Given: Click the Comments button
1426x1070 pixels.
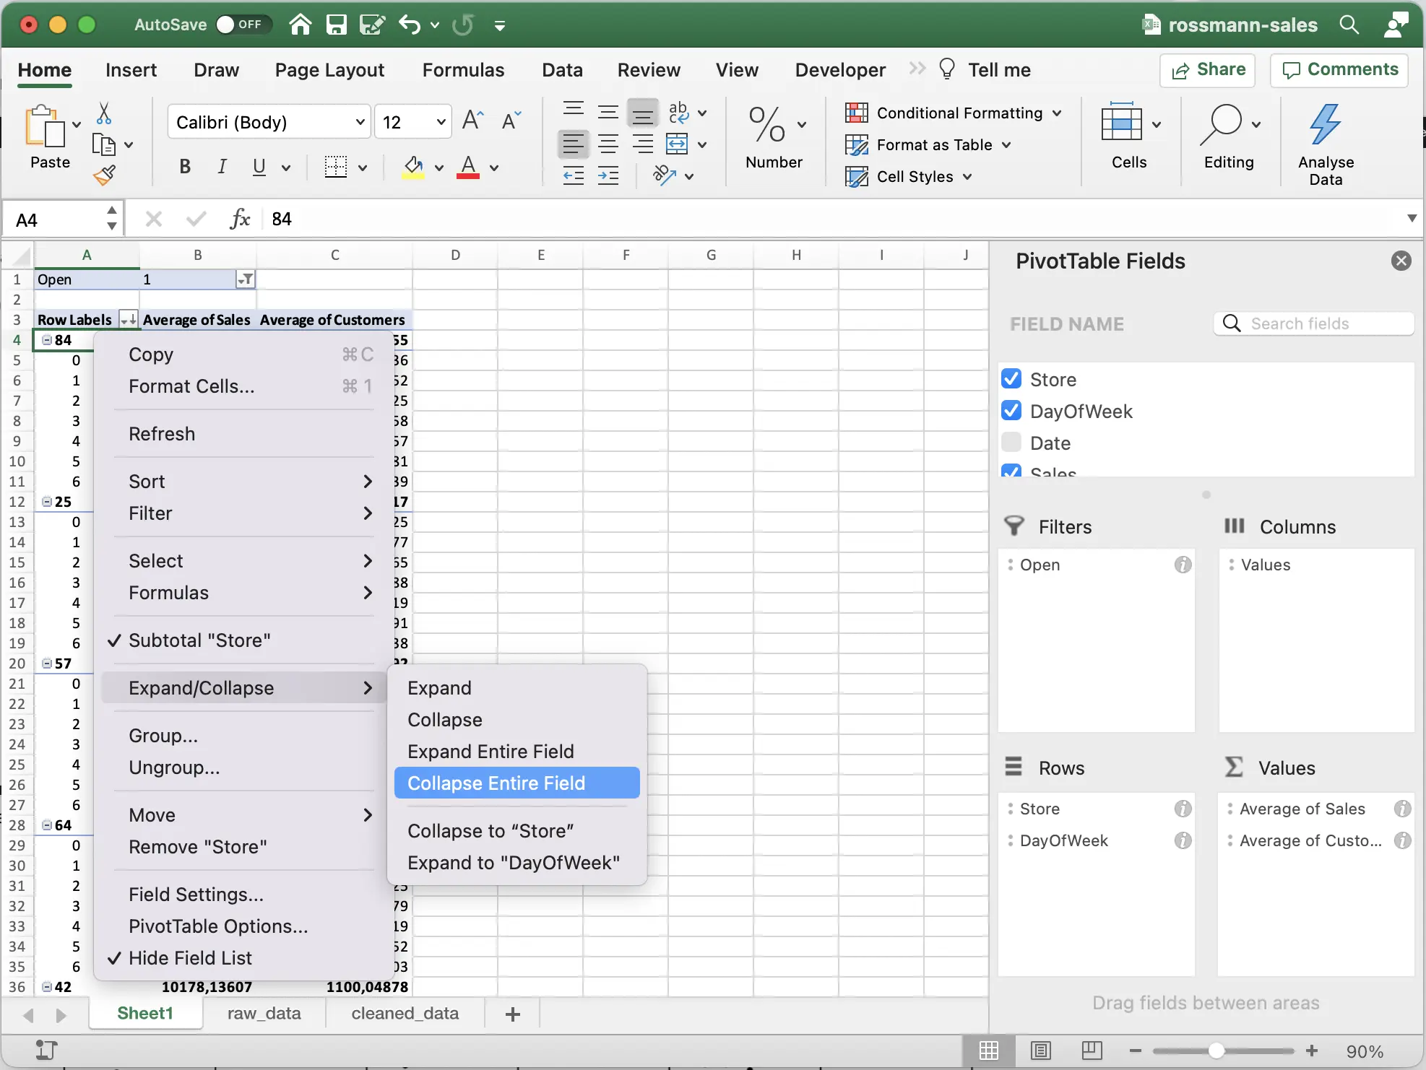Looking at the screenshot, I should point(1339,70).
